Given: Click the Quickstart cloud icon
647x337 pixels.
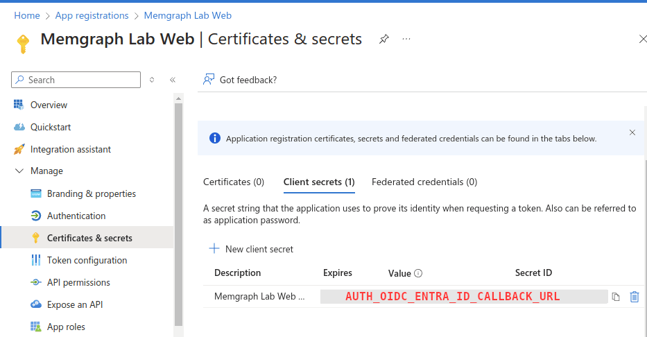Looking at the screenshot, I should pos(19,127).
